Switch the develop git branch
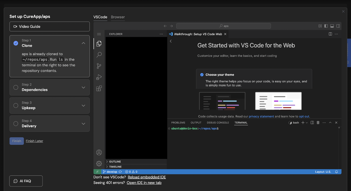Image resolution: width=351 pixels, height=191 pixels. click(x=110, y=172)
